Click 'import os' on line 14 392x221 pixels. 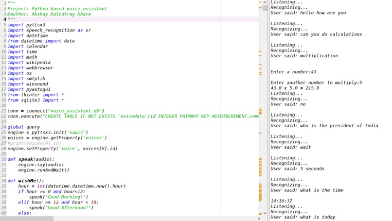click(x=20, y=73)
